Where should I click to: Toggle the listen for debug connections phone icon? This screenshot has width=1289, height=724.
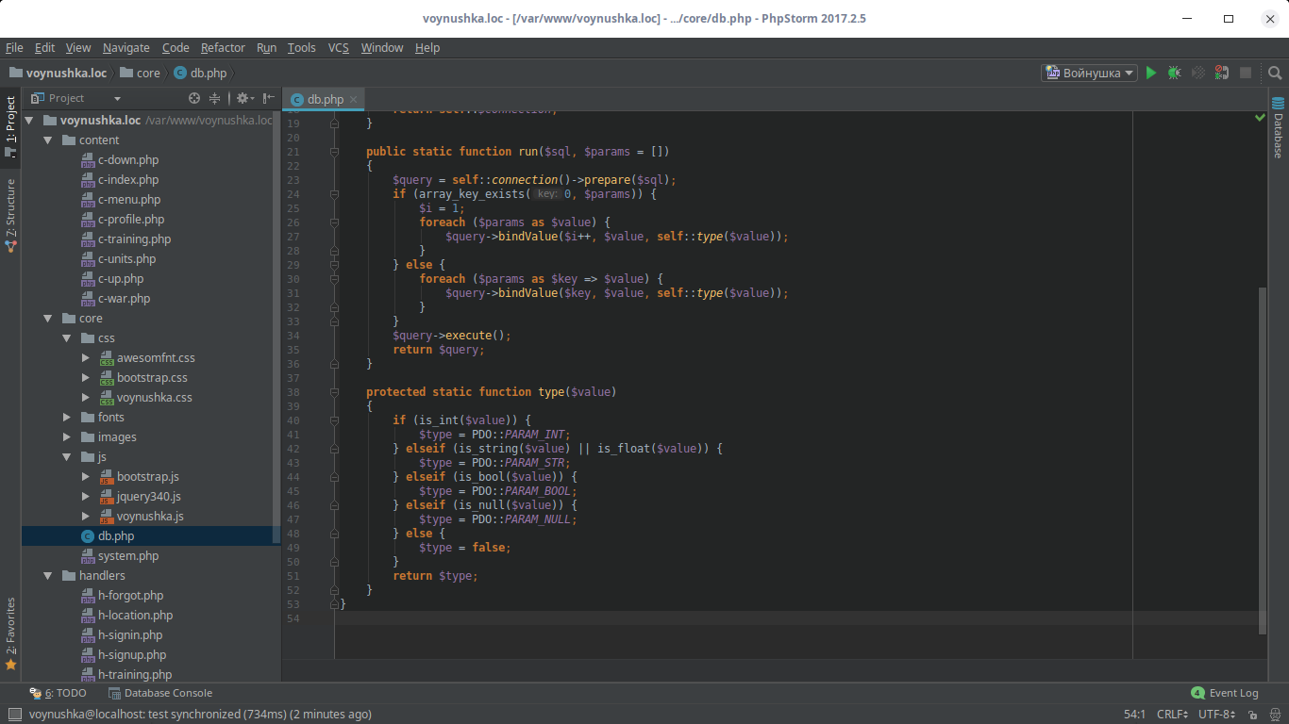1222,73
